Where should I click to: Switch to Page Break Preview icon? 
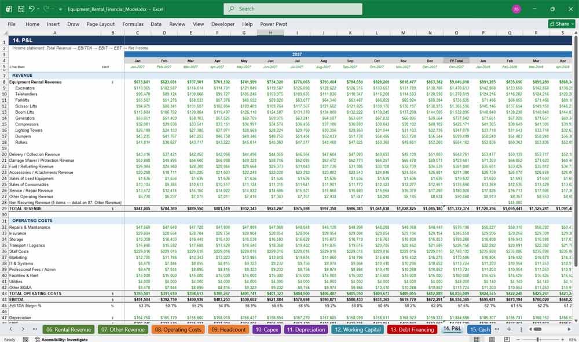pos(507,340)
